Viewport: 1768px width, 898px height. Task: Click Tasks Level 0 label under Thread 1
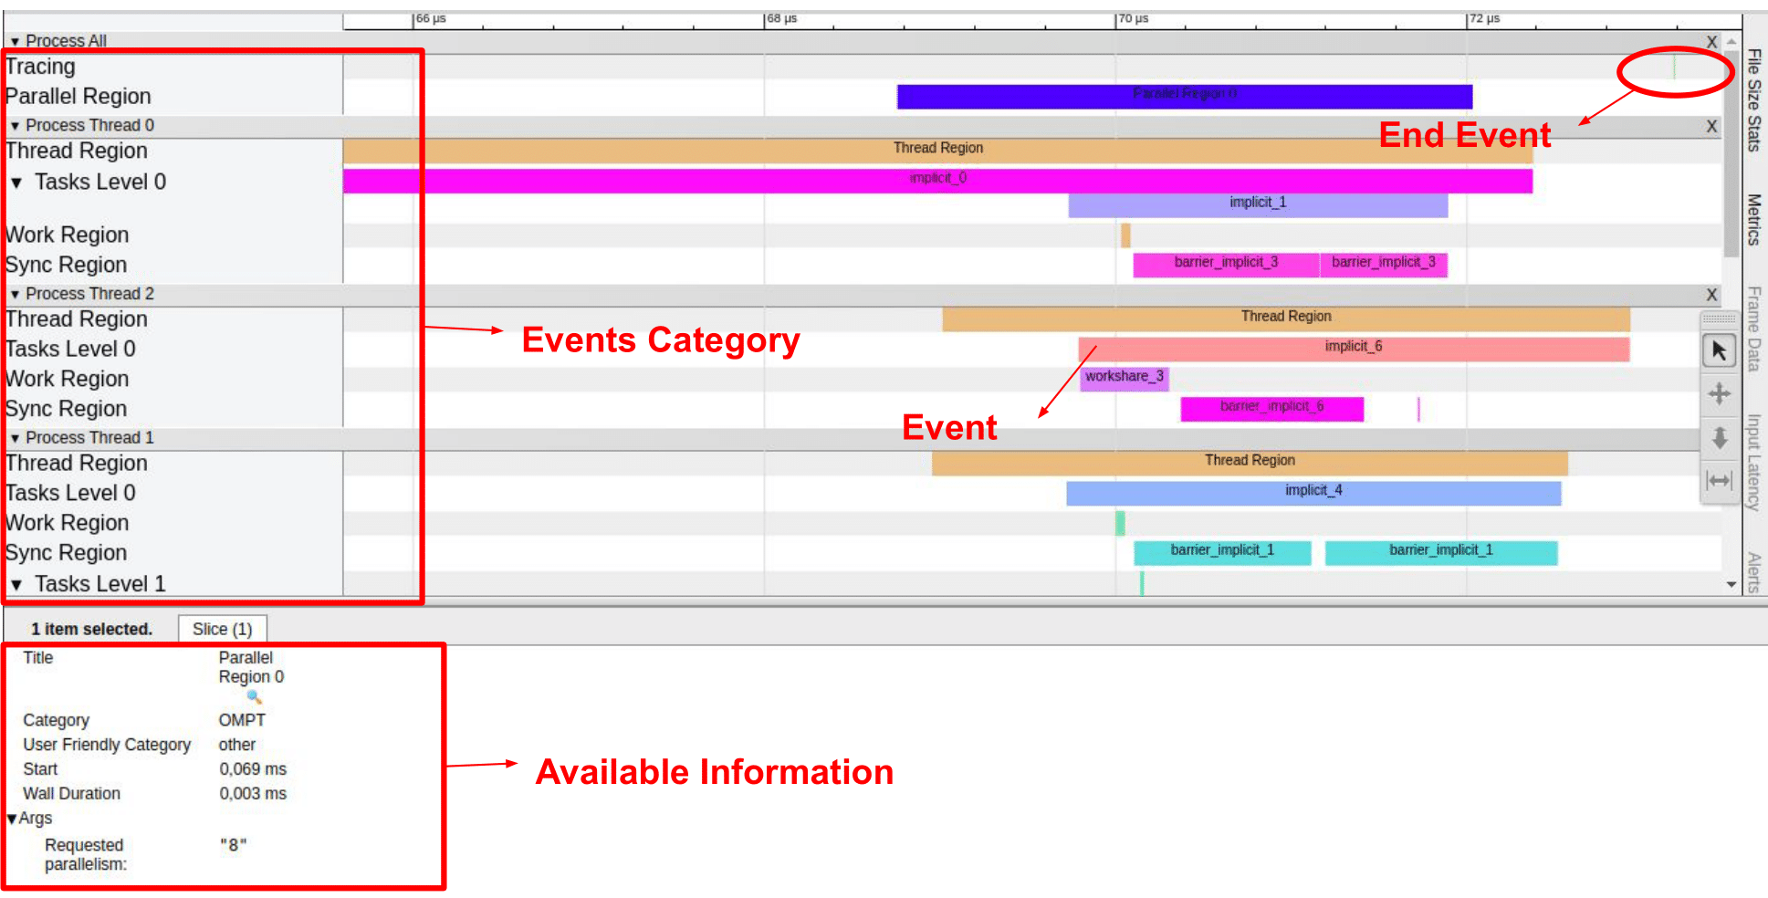tap(70, 494)
